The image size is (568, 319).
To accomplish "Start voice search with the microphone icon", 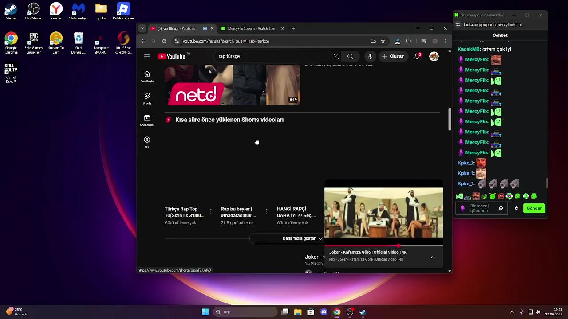I will coord(370,56).
